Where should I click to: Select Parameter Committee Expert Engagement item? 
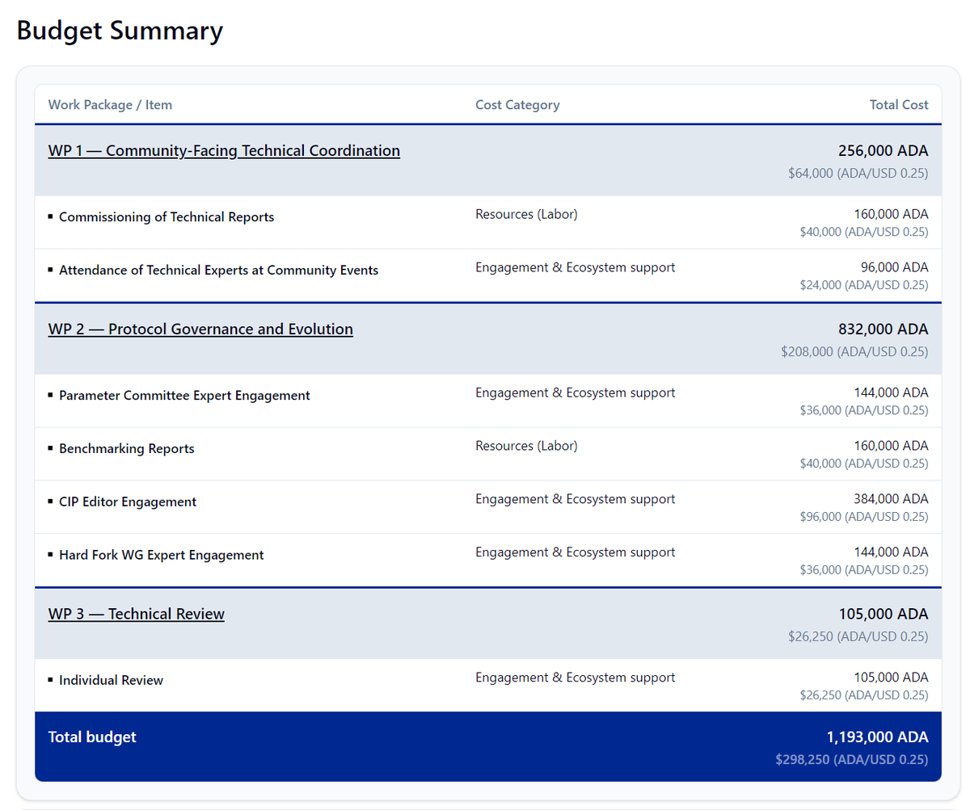pos(184,396)
